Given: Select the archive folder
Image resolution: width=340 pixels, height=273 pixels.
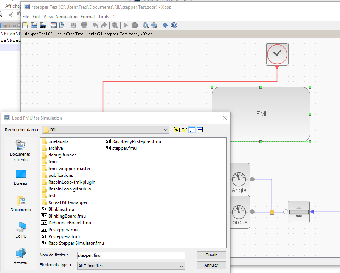Looking at the screenshot, I should point(52,148).
